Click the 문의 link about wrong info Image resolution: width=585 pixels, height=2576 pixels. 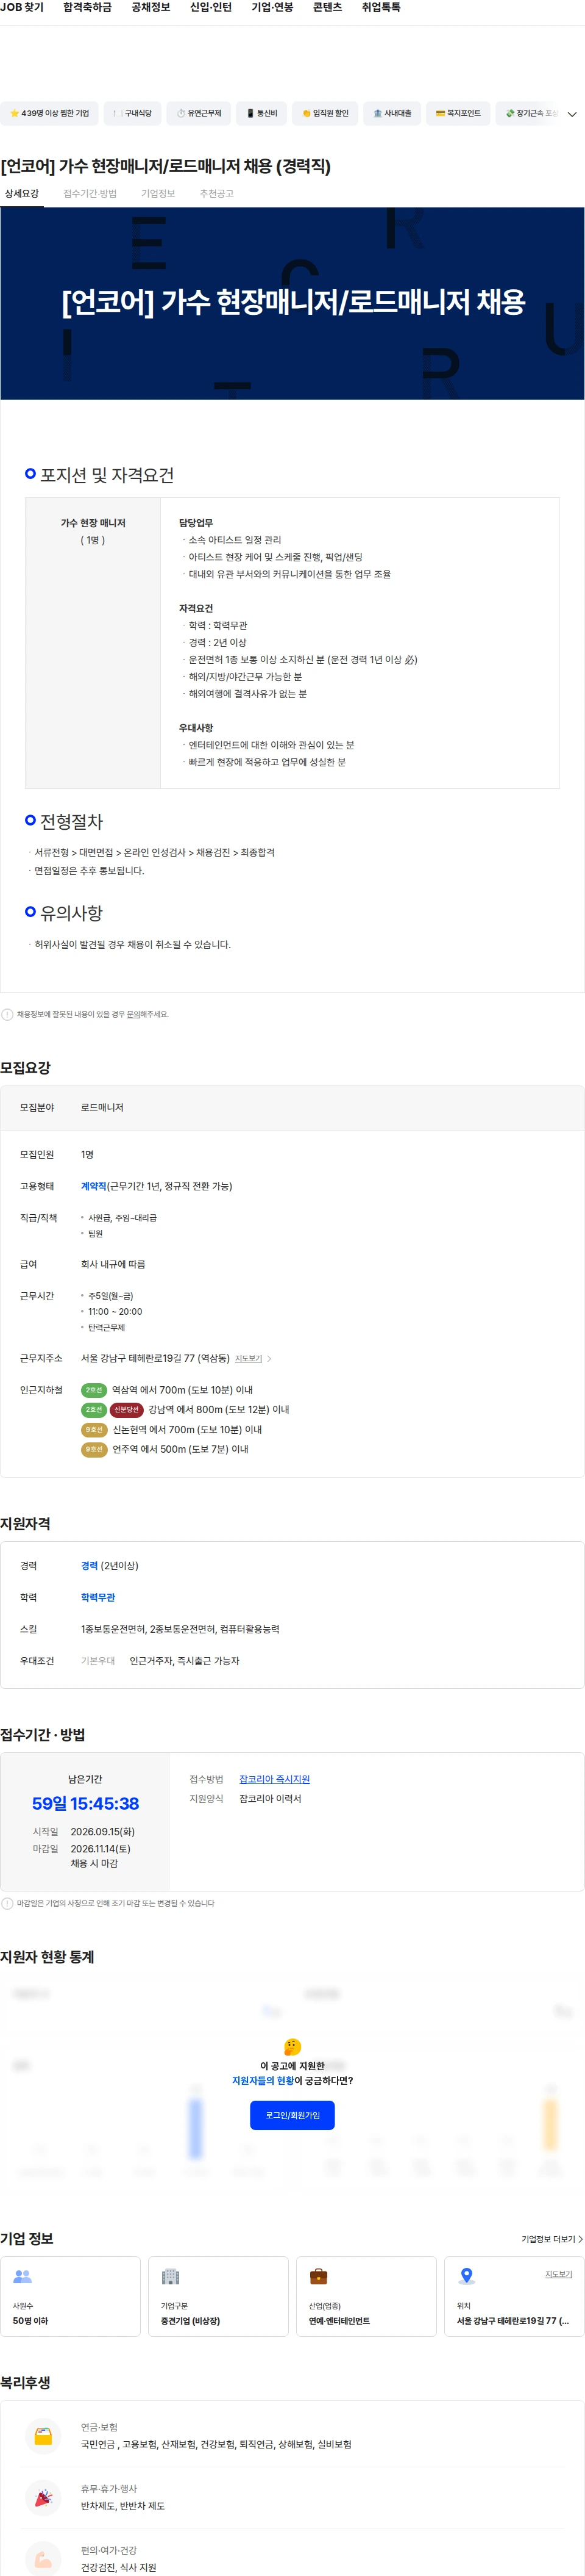tap(133, 1014)
